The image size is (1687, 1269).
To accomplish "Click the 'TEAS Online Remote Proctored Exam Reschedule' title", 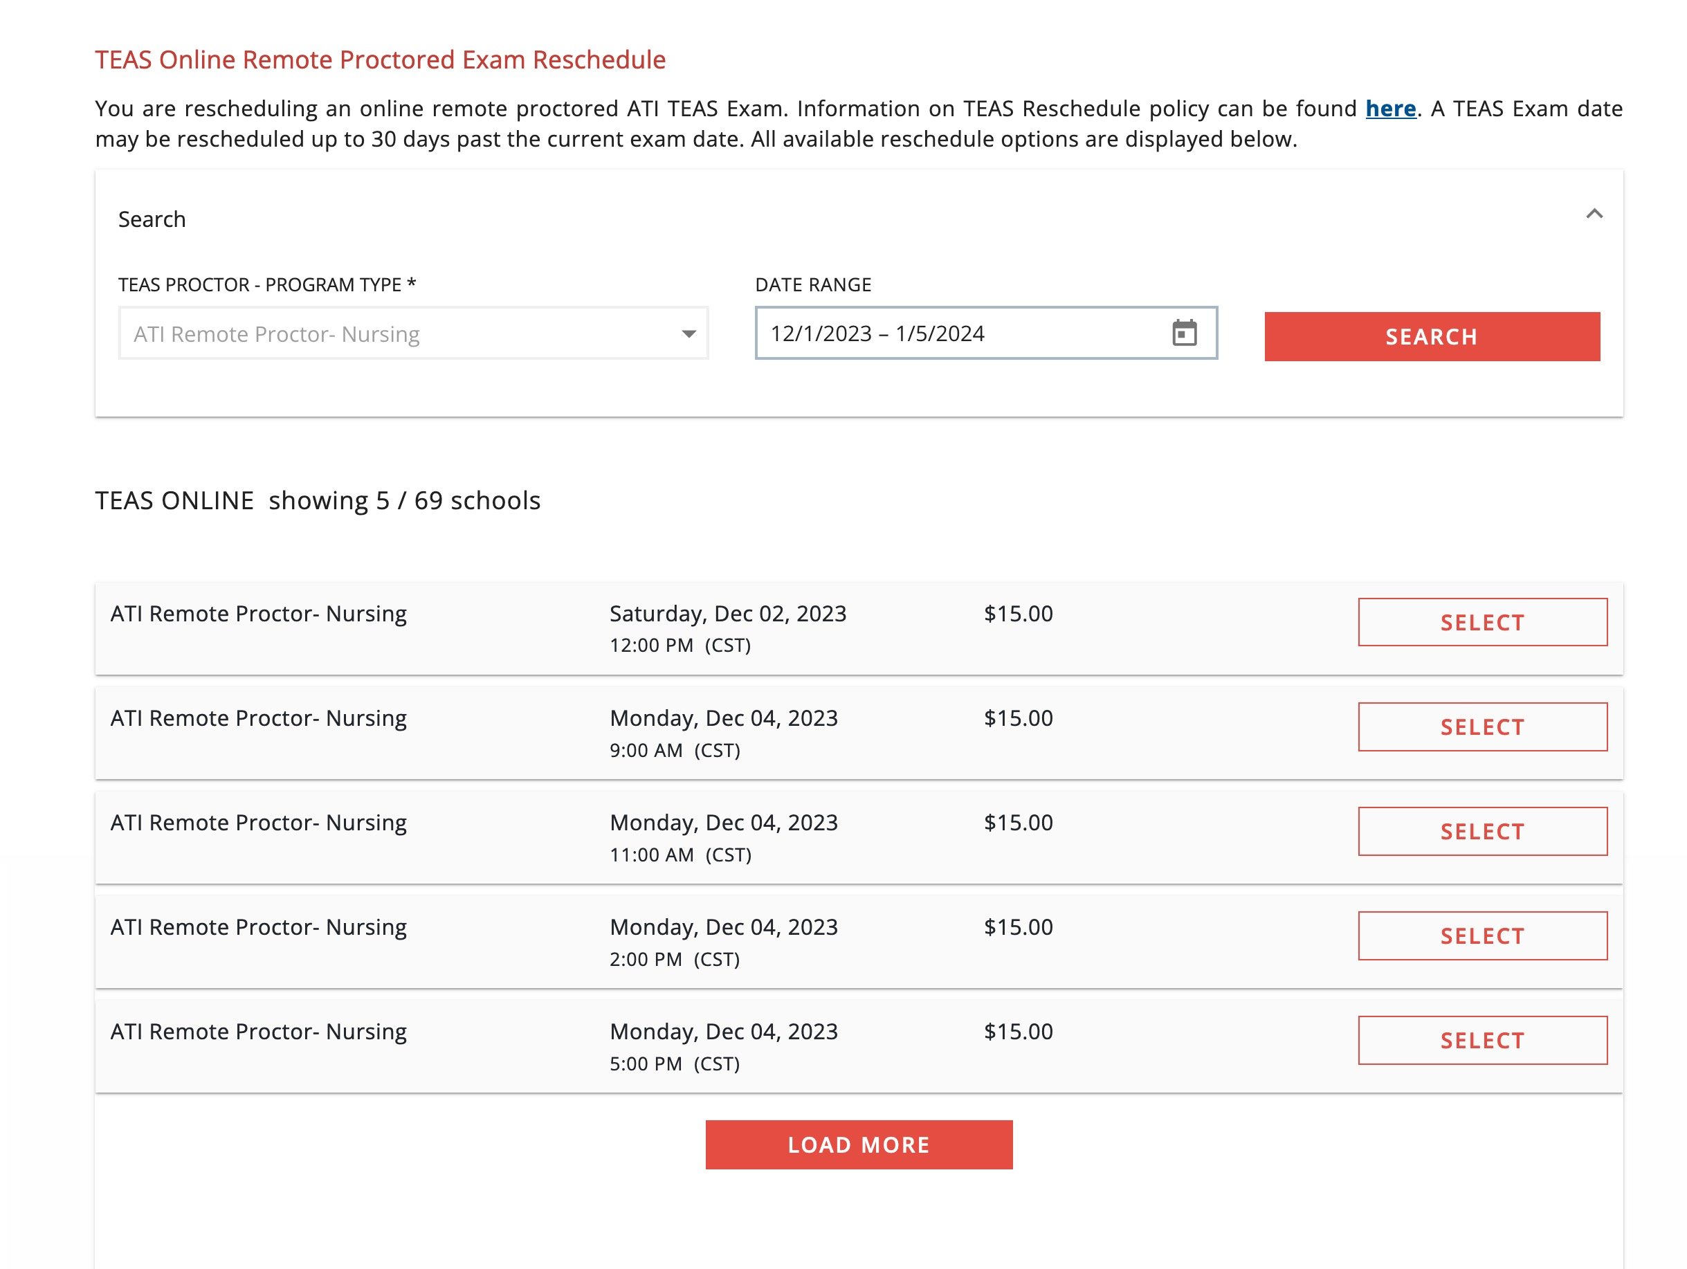I will (x=381, y=60).
